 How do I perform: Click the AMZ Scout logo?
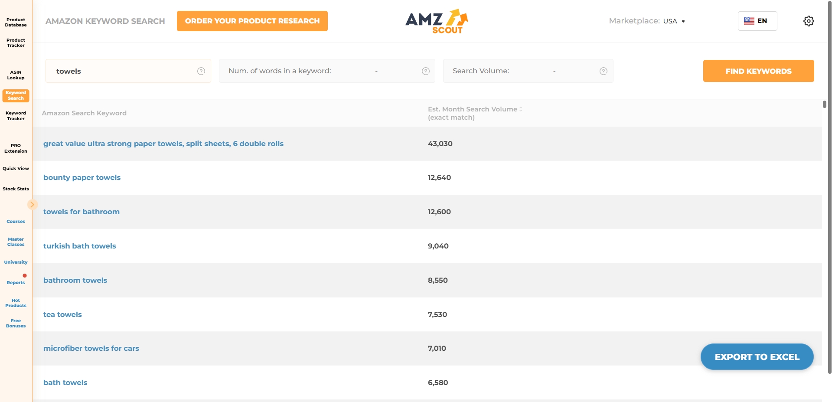click(x=437, y=21)
